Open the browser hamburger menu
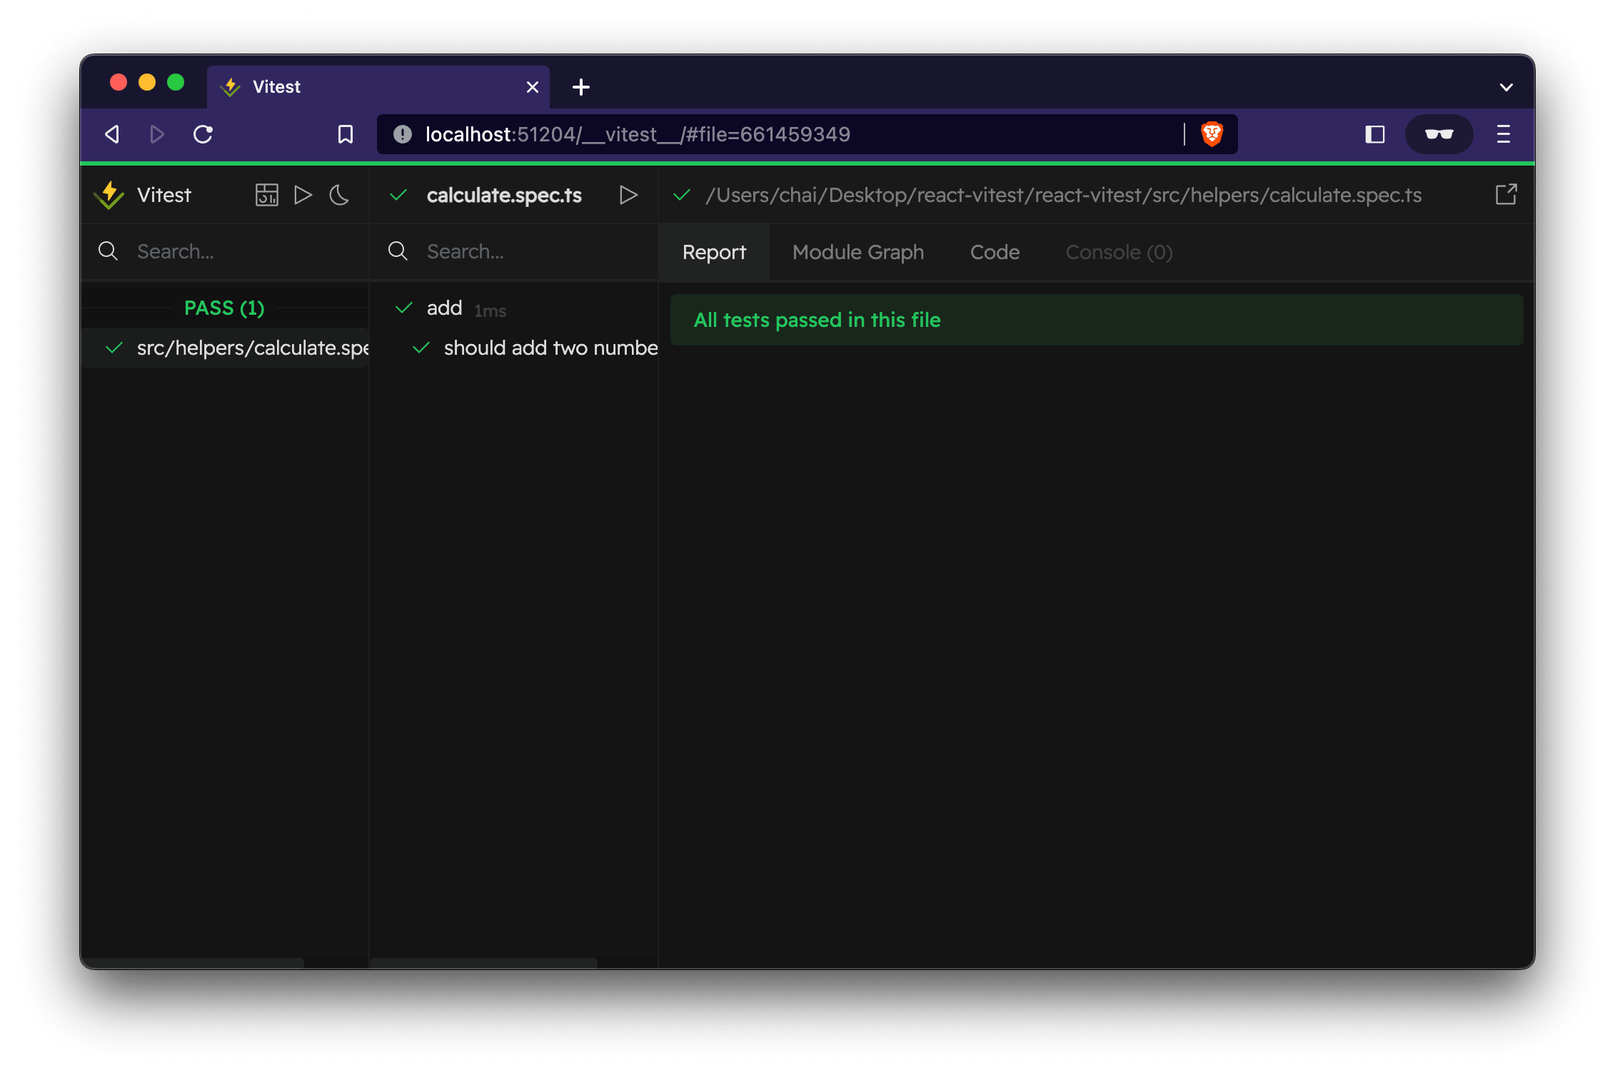 [1504, 134]
